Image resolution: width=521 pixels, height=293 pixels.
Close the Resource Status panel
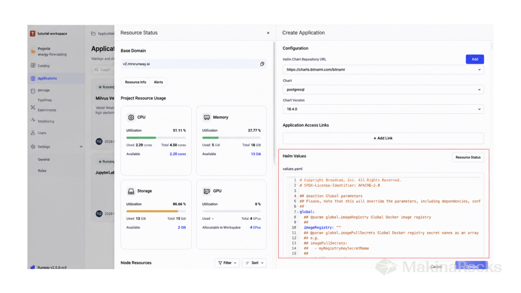click(268, 33)
